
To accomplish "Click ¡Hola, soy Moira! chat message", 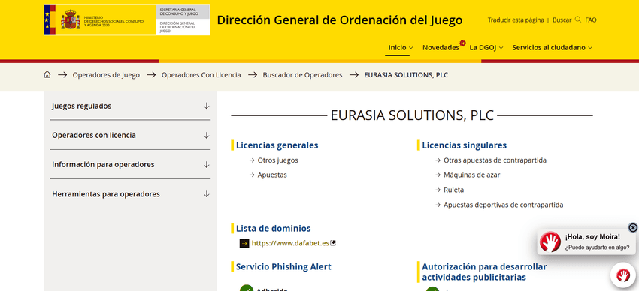I will (x=592, y=236).
